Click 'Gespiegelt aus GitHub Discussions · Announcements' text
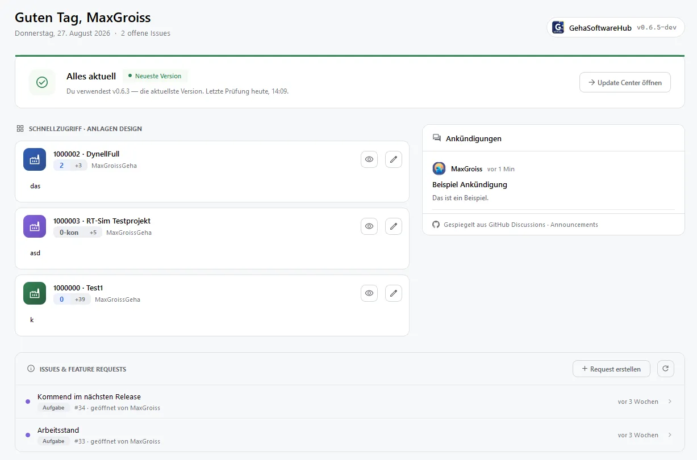This screenshot has width=697, height=460. pyautogui.click(x=521, y=225)
